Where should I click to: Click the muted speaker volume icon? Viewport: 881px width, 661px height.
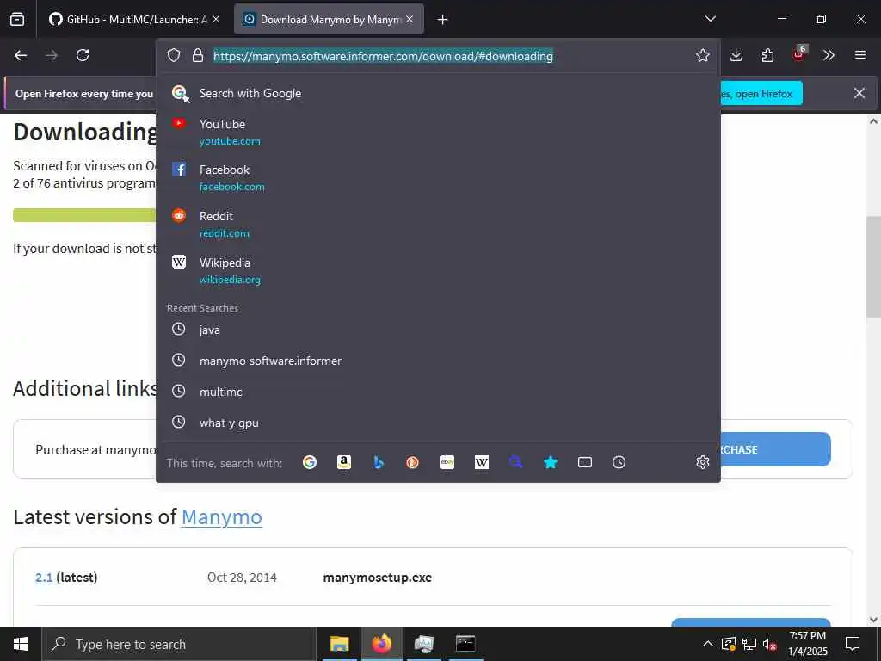[770, 644]
